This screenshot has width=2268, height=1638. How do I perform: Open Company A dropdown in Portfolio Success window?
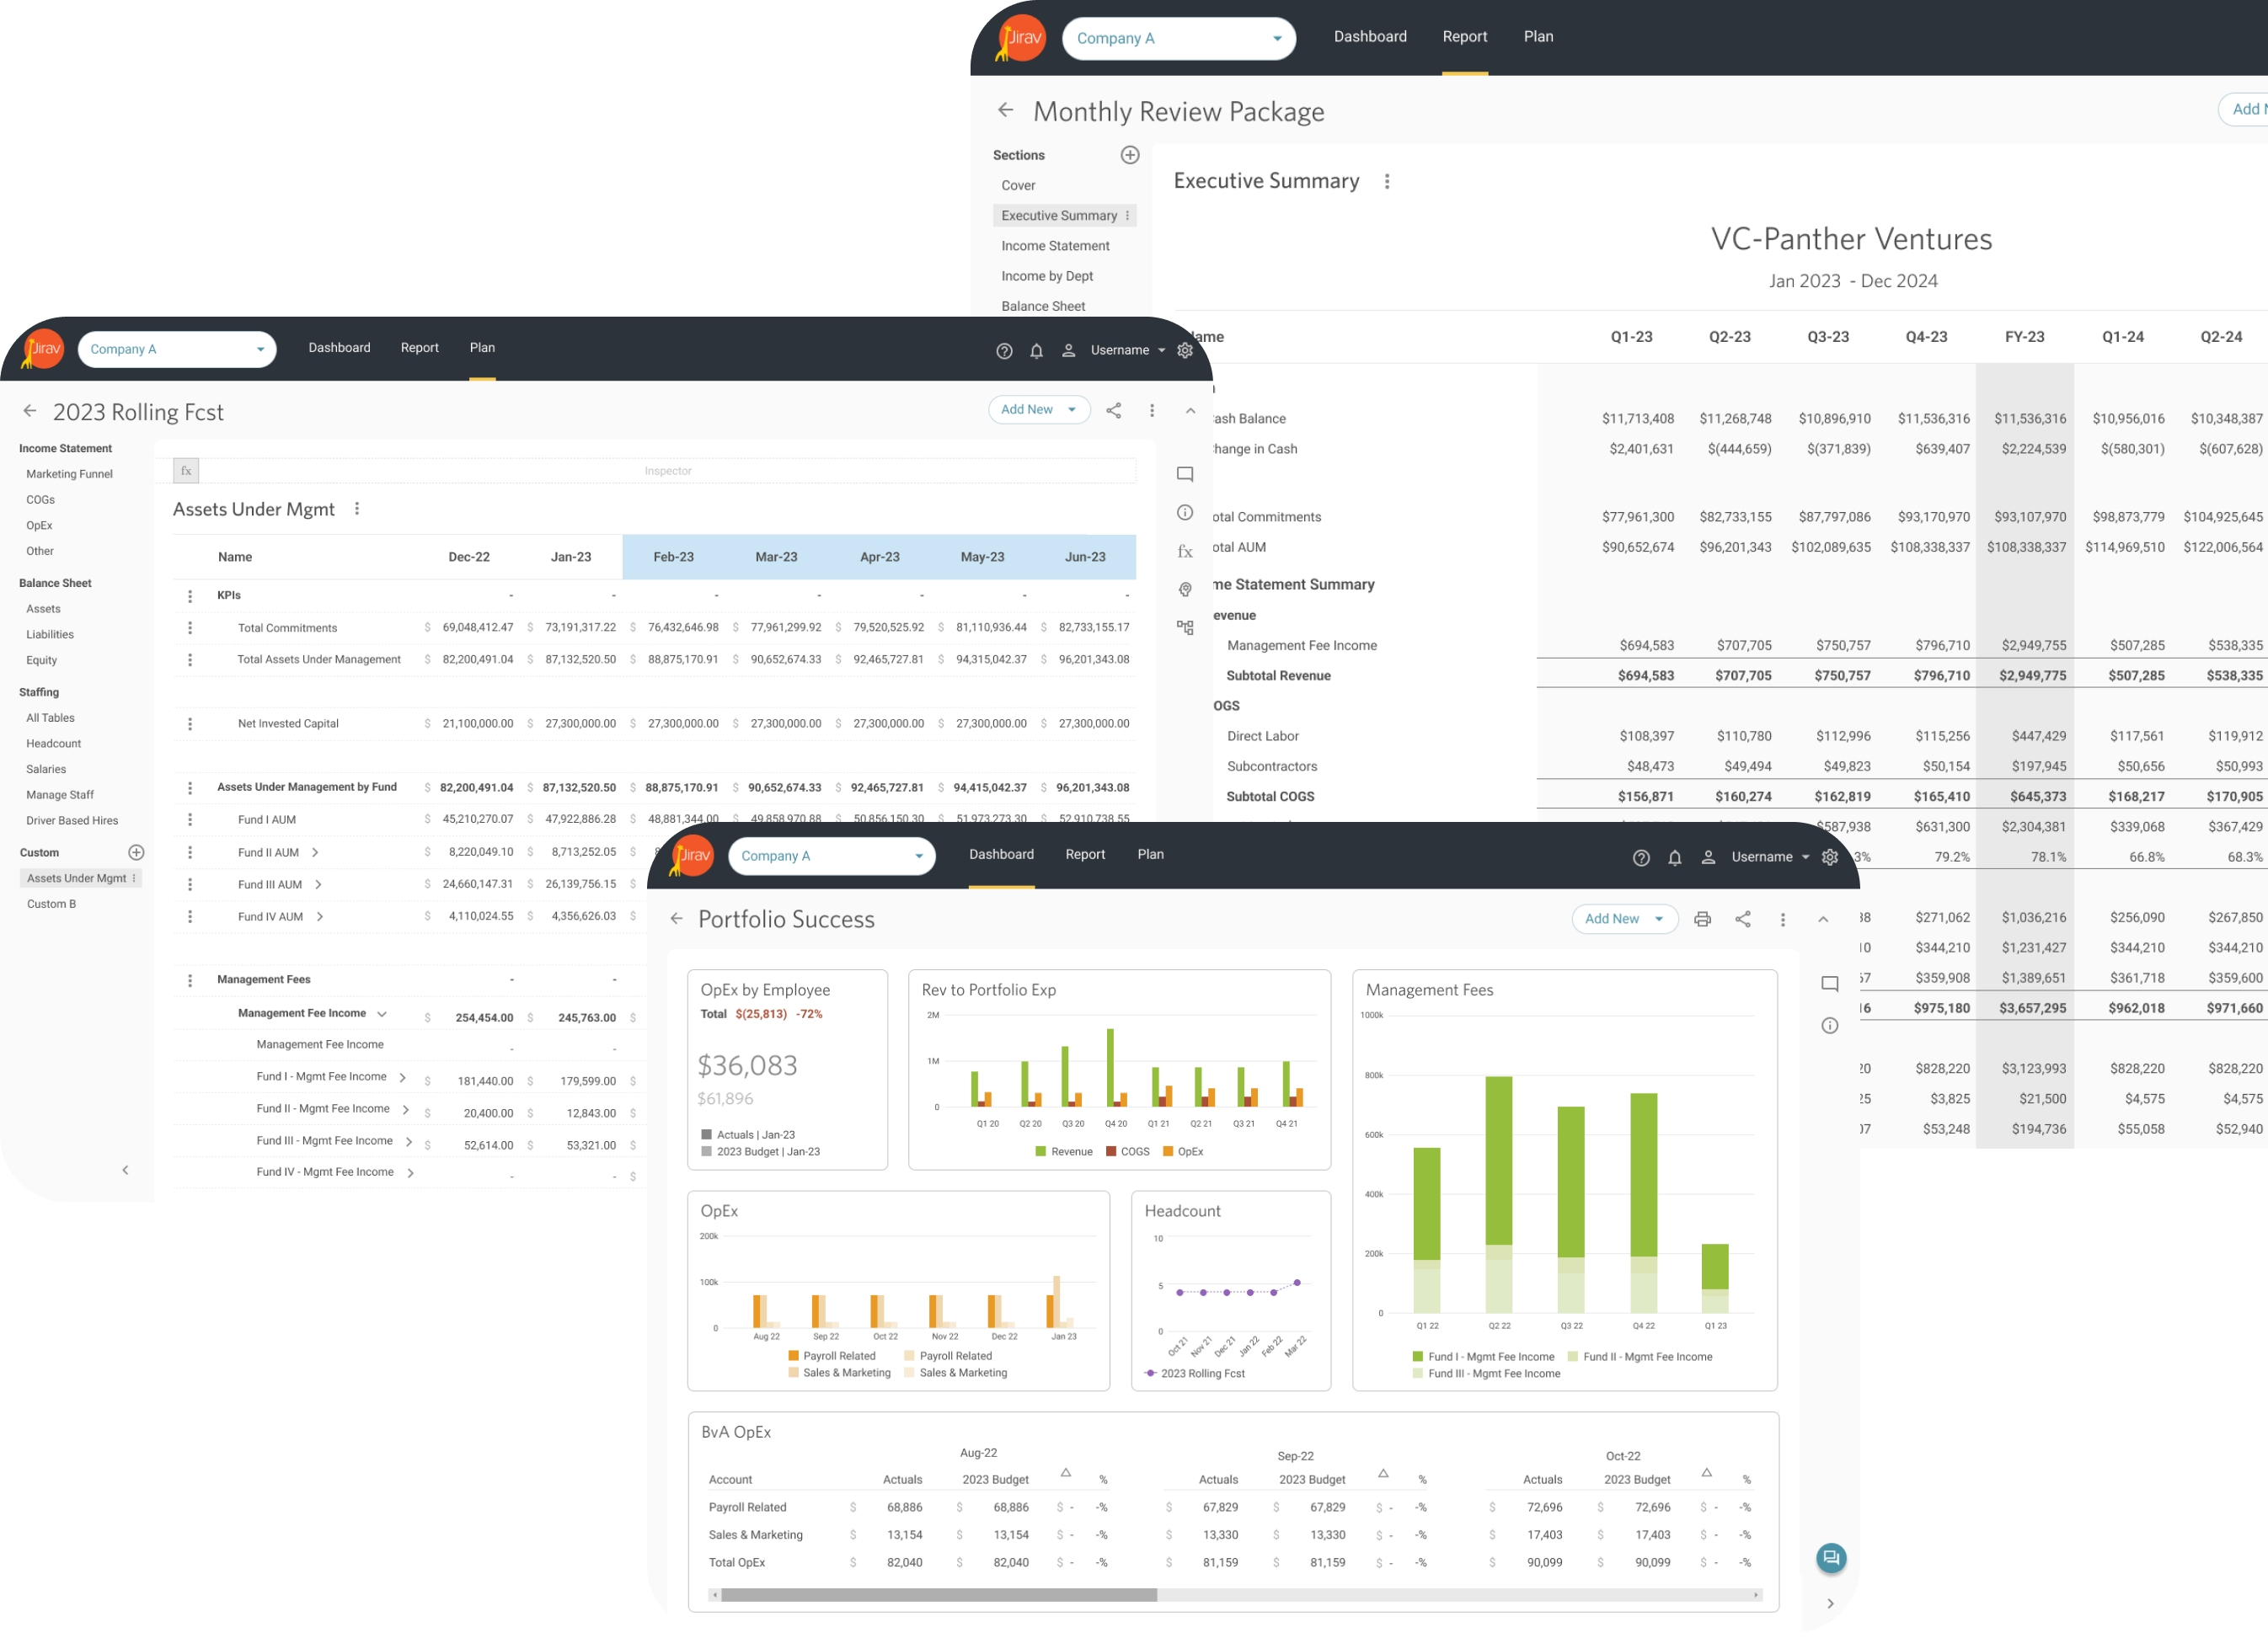coord(832,856)
